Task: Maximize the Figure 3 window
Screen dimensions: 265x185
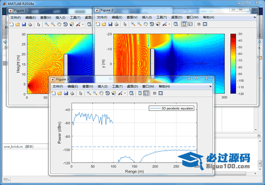Action: [196, 78]
